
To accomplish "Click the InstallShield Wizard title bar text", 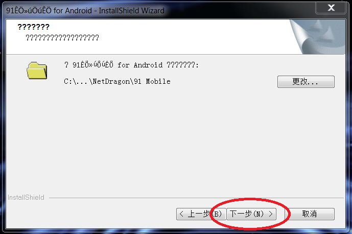I will click(x=85, y=11).
